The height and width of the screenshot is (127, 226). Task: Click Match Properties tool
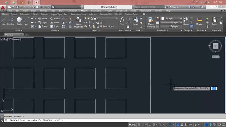[x=151, y=22]
